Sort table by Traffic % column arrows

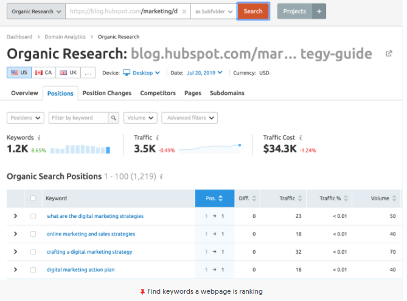click(x=346, y=198)
